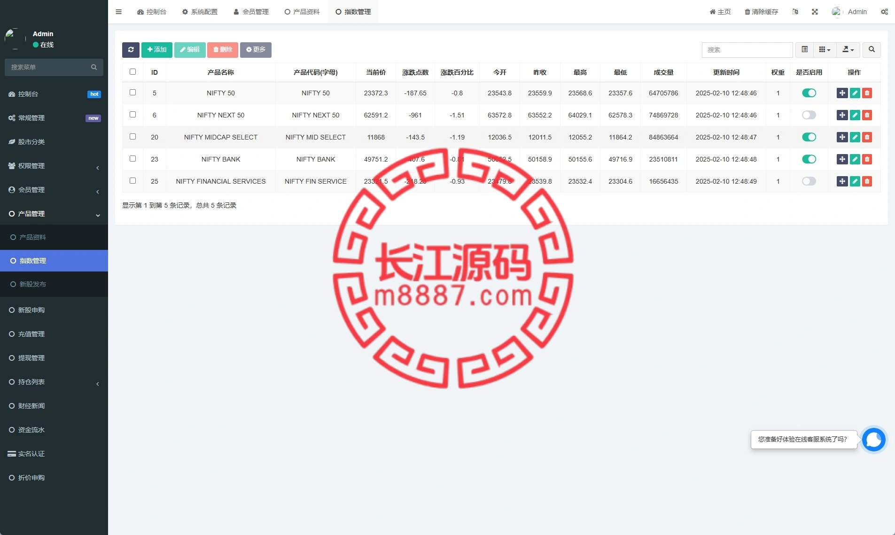Screen dimensions: 895x535
Task: Open 财经新闻 in the sidebar
Action: 54,406
